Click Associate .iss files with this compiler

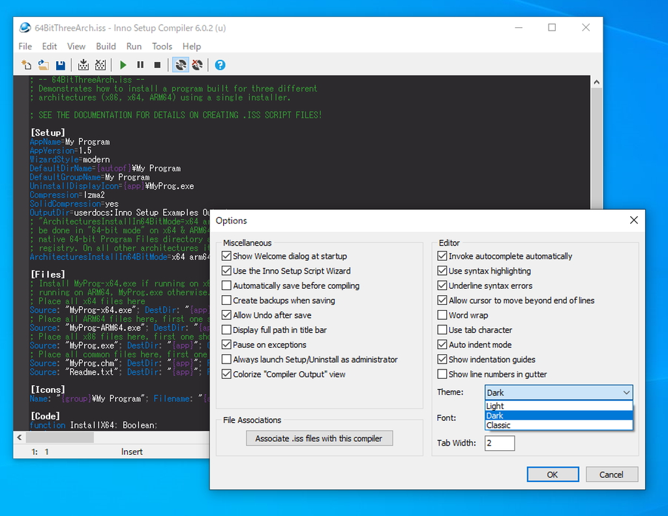(319, 438)
